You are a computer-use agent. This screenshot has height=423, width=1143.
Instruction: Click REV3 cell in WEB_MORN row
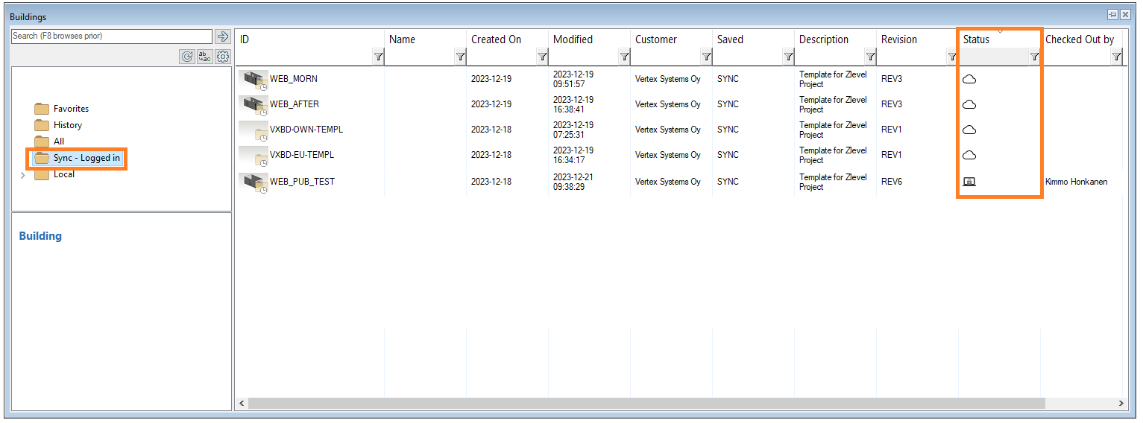[x=892, y=79]
